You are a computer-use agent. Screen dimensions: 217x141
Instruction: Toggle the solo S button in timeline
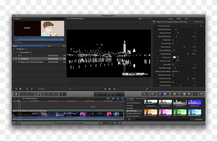coord(118,98)
